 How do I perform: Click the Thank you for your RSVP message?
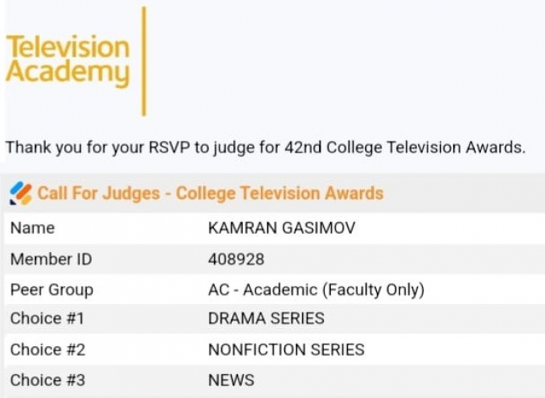click(x=265, y=147)
